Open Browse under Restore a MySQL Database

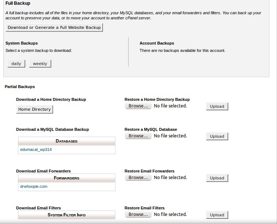pos(138,136)
